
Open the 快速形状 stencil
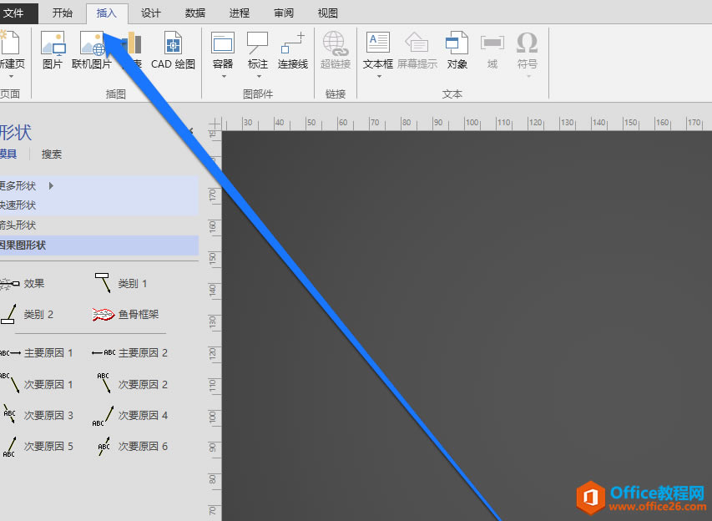click(18, 205)
